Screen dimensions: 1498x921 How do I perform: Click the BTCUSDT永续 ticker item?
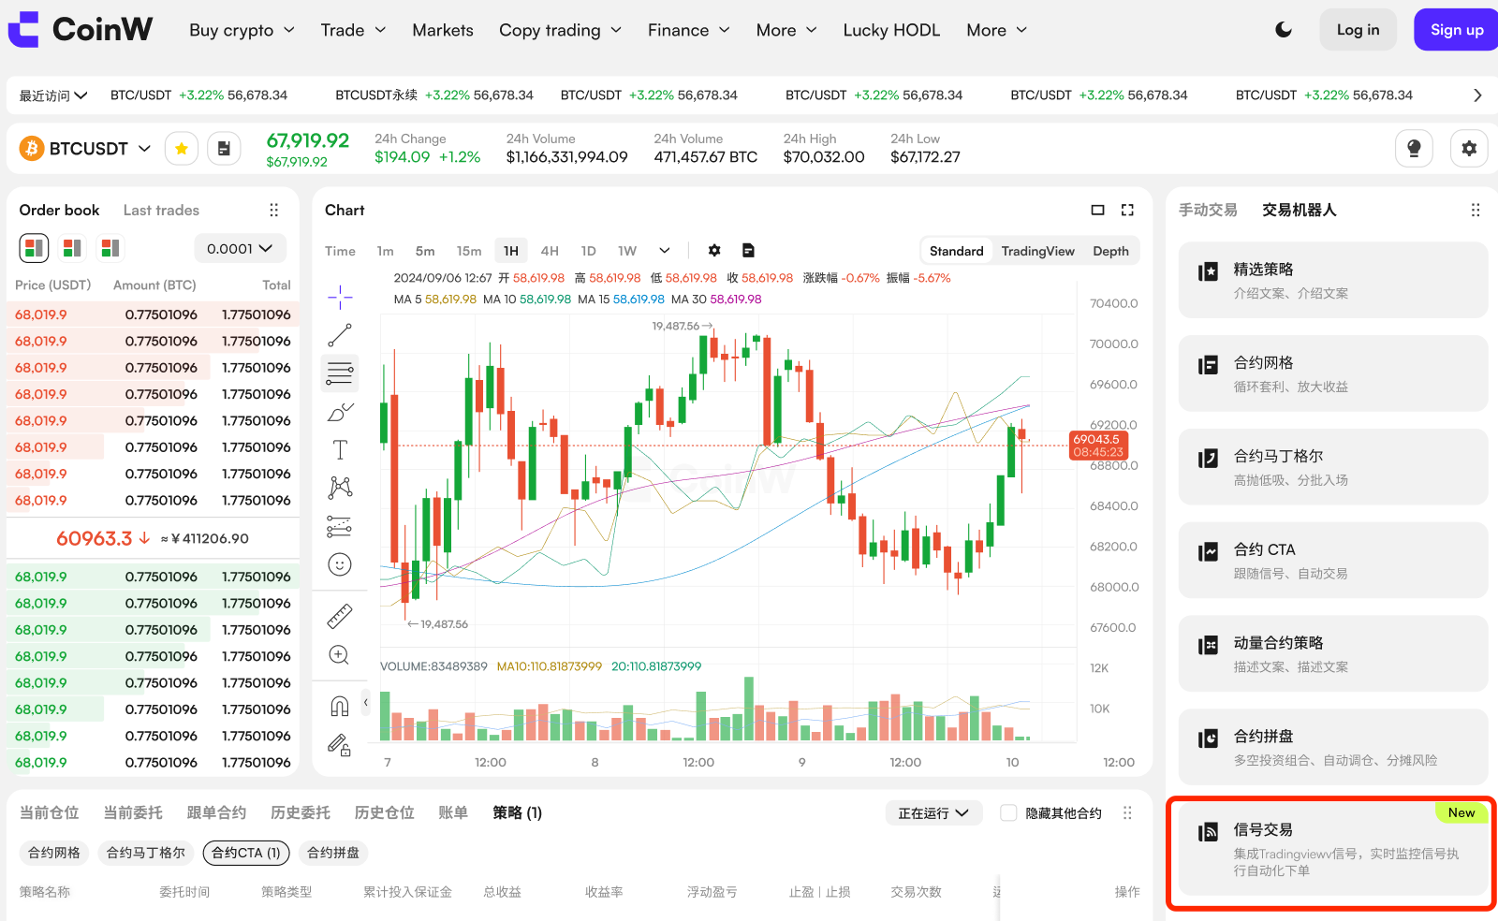click(434, 95)
